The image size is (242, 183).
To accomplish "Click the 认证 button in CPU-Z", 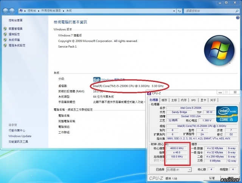I will 212,178.
